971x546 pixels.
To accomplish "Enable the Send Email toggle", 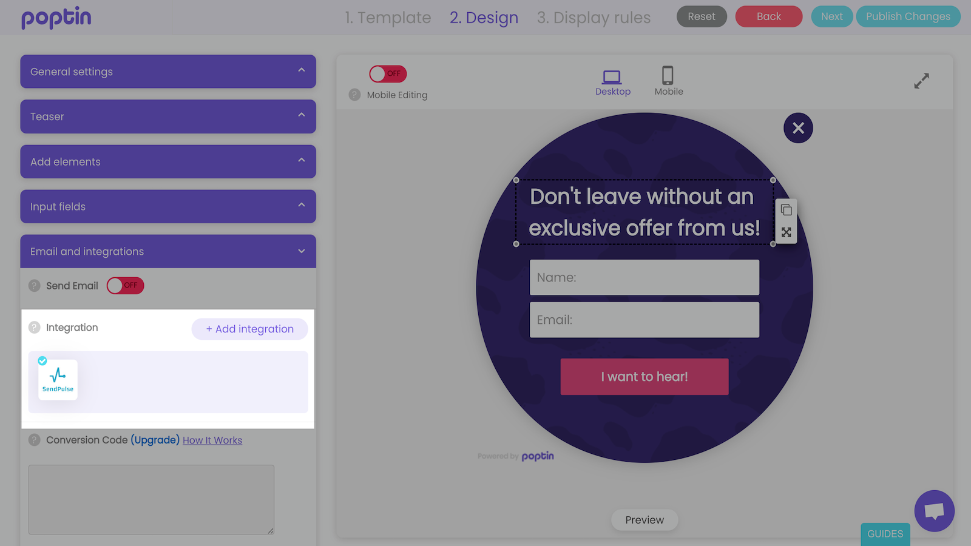I will [125, 286].
